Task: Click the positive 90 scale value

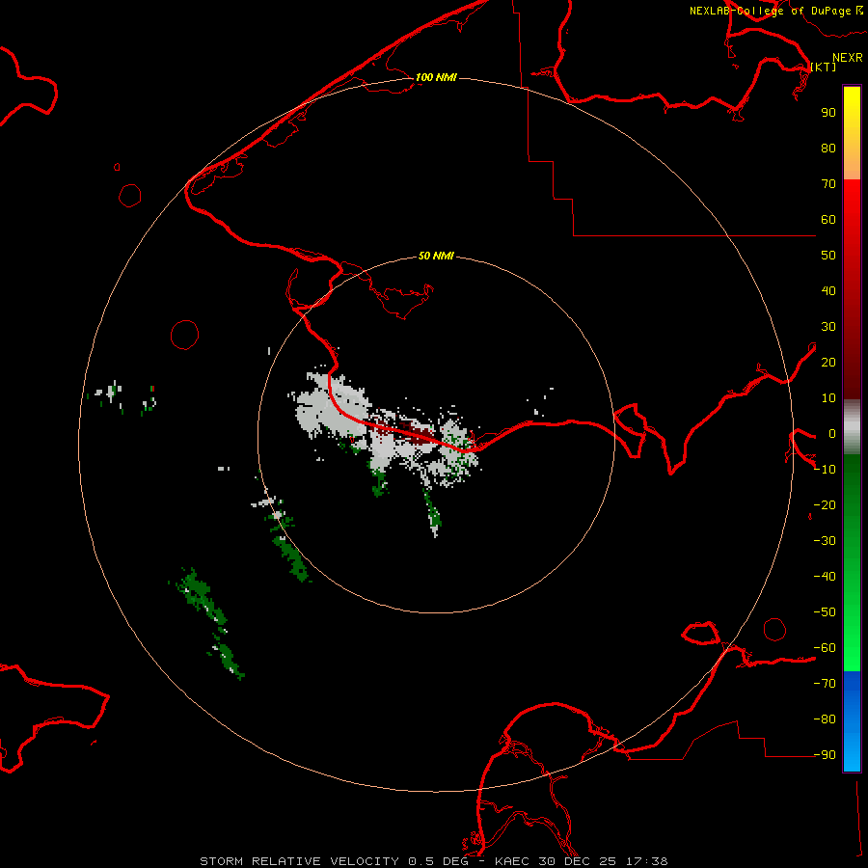Action: click(828, 113)
